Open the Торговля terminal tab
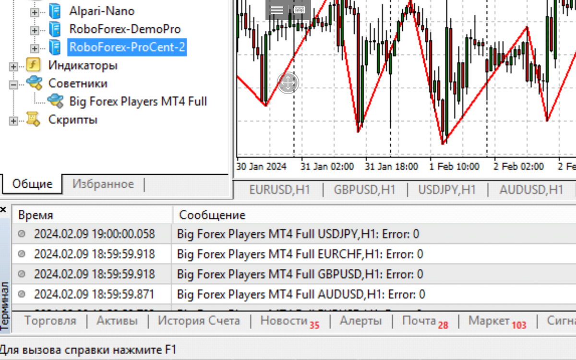Screen dimensions: 576x360 (50, 321)
